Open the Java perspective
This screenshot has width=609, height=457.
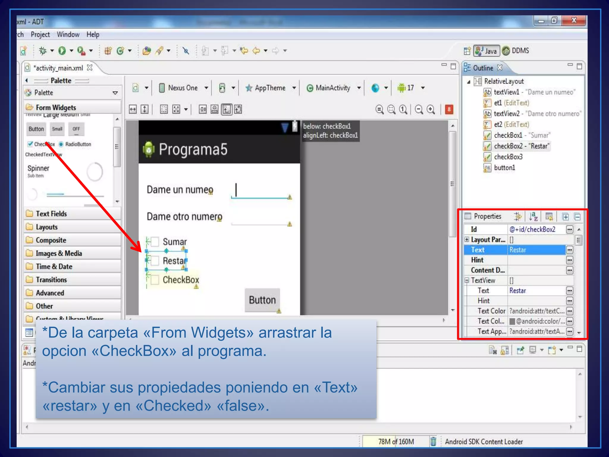coord(486,51)
